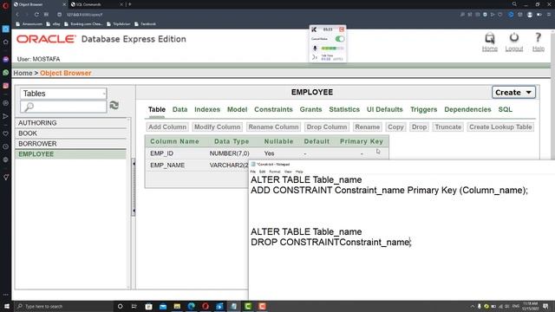Screen dimensions: 555x312
Task: Open Notepad Edit menu
Action: 262,172
